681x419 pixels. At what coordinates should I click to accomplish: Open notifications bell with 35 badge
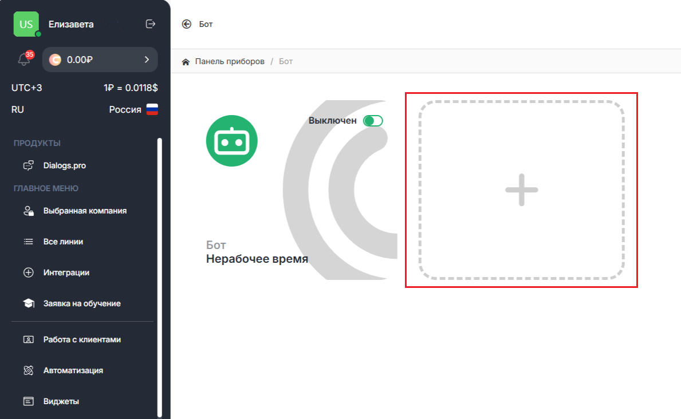pyautogui.click(x=24, y=60)
